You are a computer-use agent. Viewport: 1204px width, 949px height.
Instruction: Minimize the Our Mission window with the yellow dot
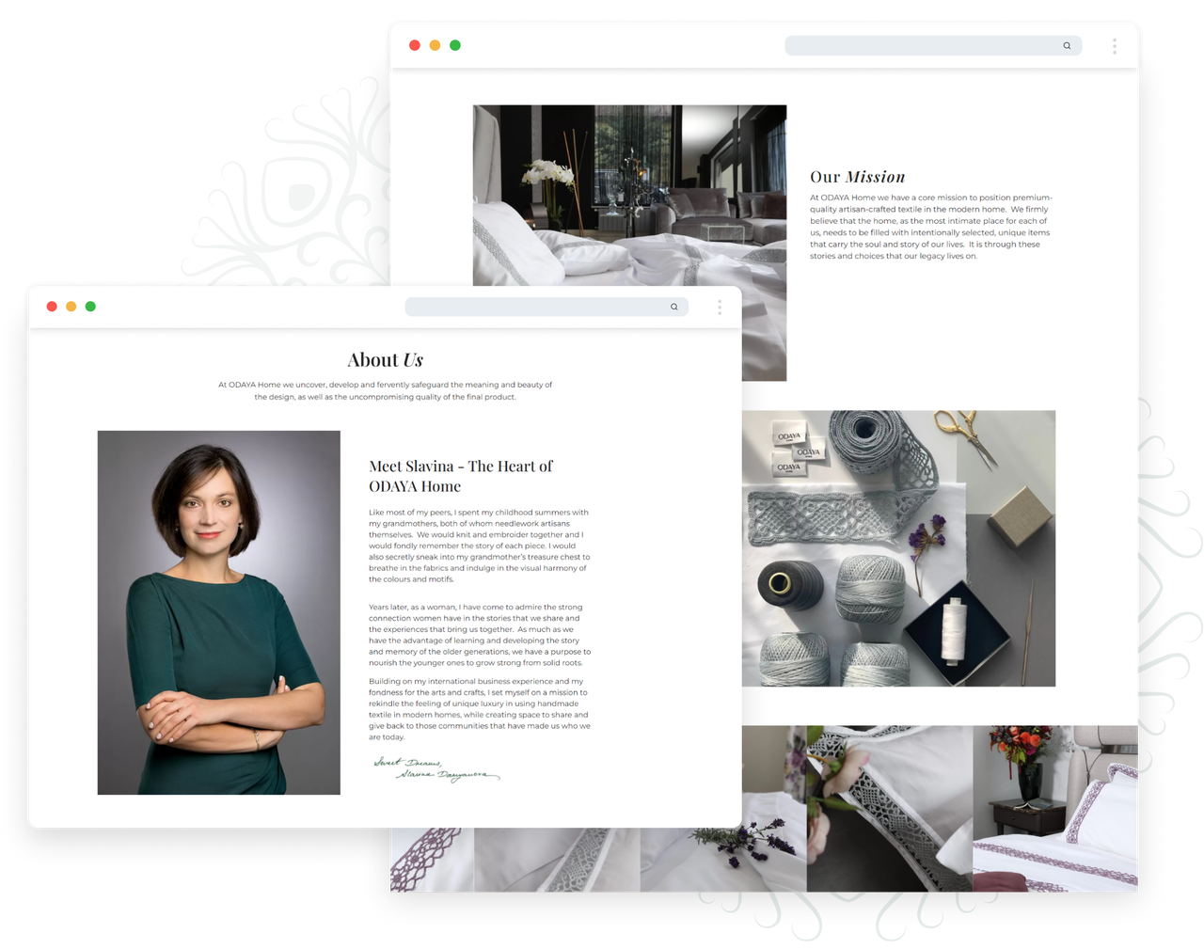[x=435, y=45]
